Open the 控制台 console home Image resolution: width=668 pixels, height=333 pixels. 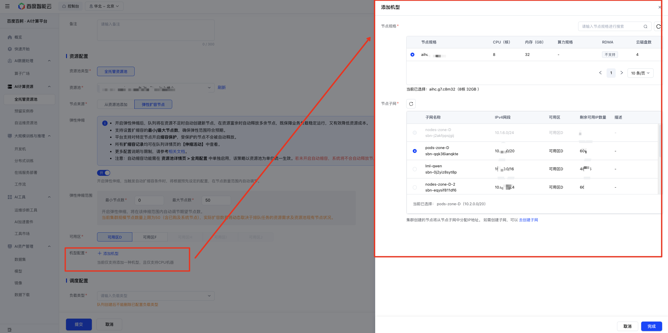tap(71, 6)
